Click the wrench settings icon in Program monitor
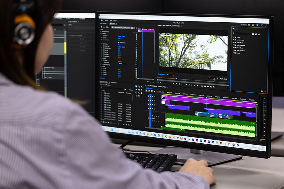This screenshot has height=189, width=284. tap(218, 78)
